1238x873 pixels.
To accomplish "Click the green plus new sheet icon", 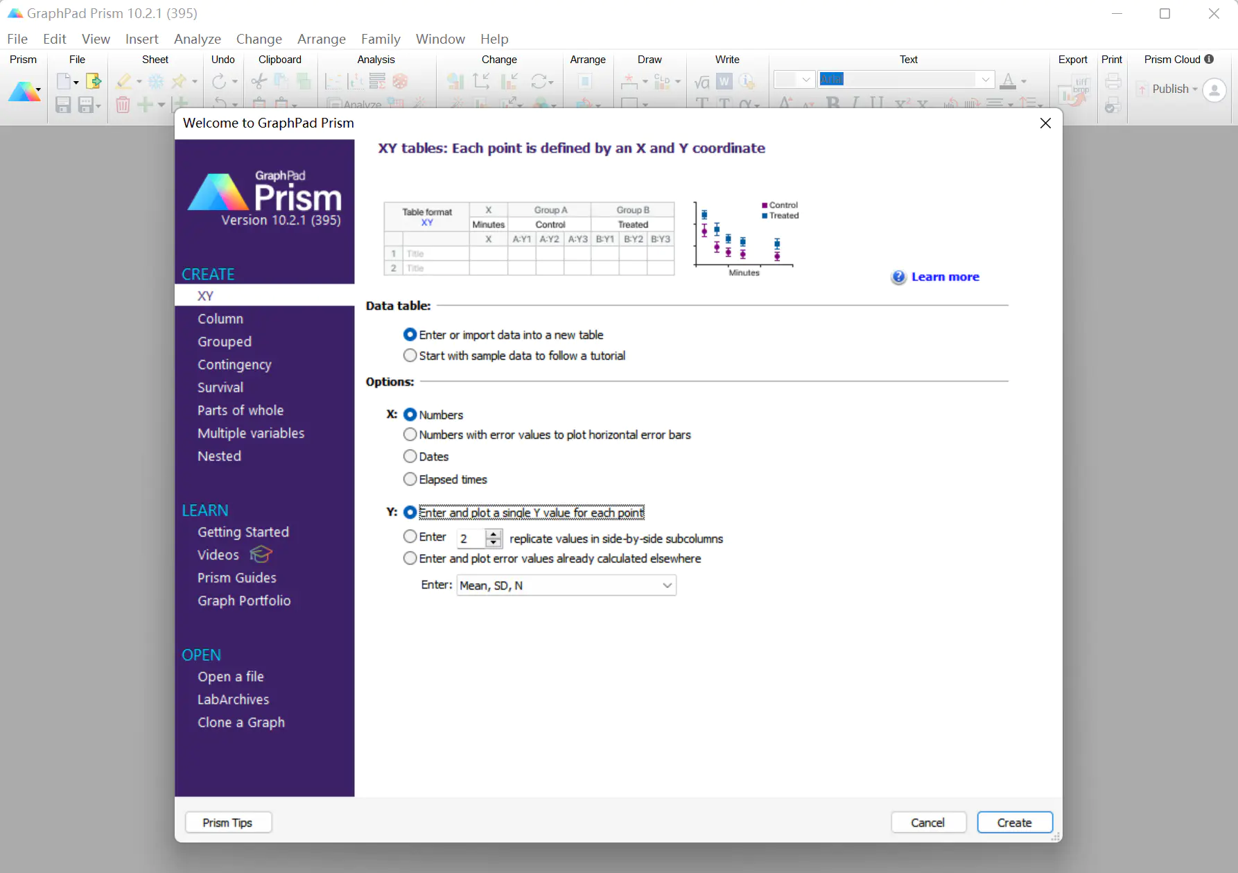I will 145,105.
